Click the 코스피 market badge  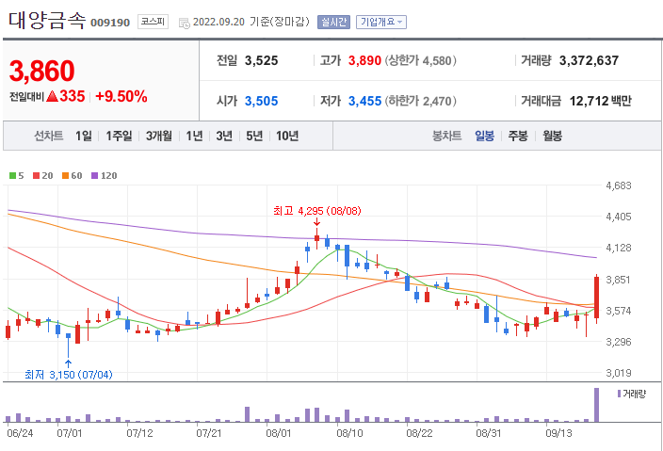(x=153, y=22)
